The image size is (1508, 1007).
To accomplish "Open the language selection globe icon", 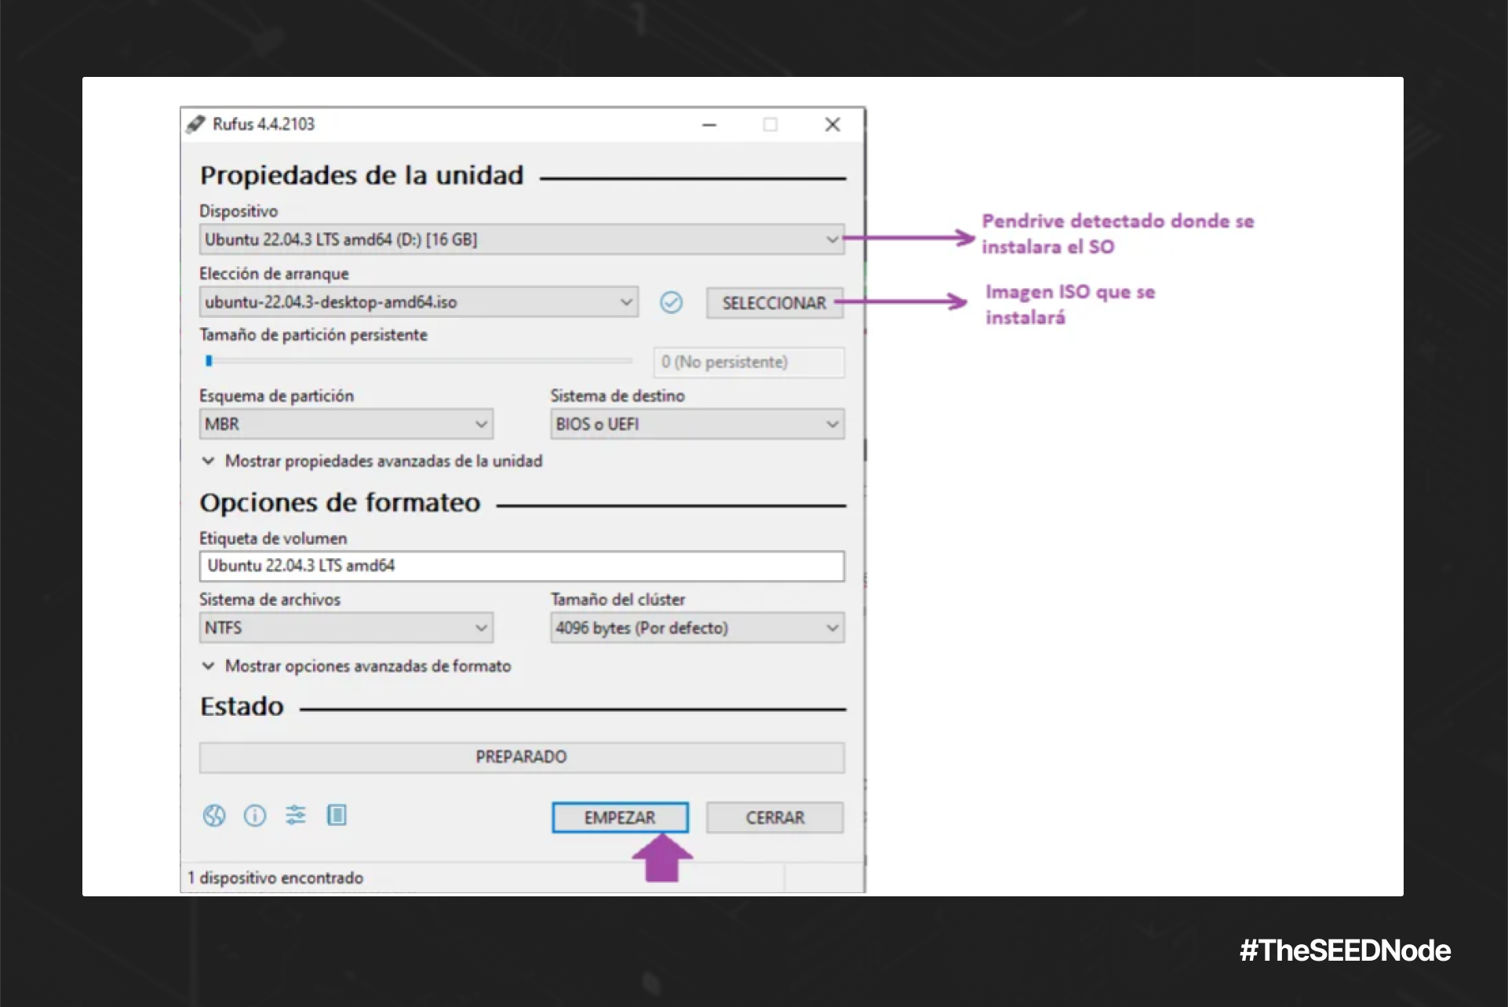I will [x=213, y=816].
